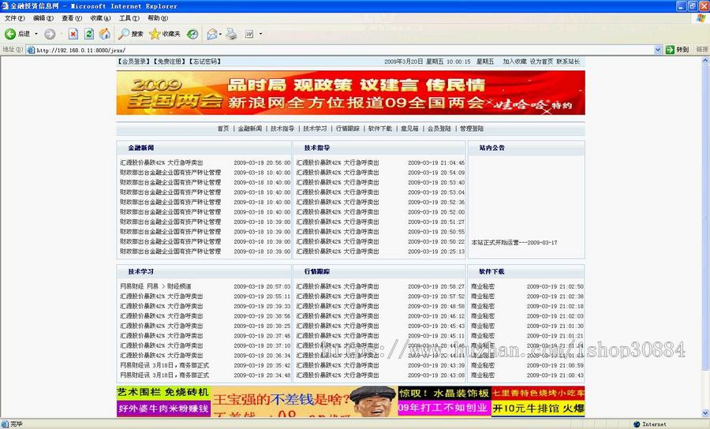This screenshot has width=710, height=429.
Task: Open the 商业秘密 download dated 21:02:50
Action: click(483, 286)
